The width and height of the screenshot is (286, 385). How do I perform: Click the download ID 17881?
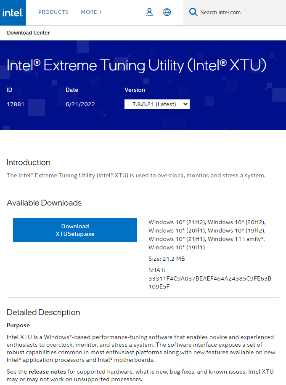click(x=16, y=104)
